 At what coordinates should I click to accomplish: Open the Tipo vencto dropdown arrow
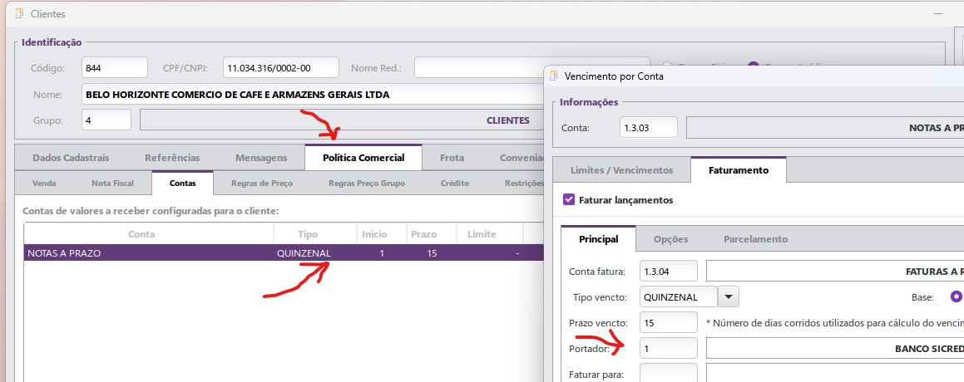tap(728, 296)
